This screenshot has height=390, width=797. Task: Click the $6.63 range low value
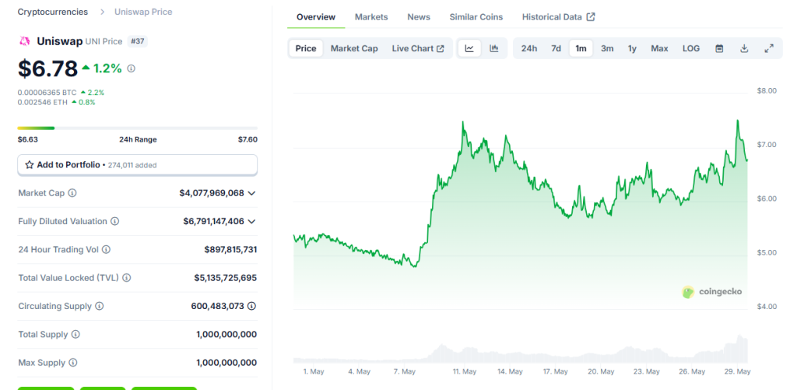point(27,139)
